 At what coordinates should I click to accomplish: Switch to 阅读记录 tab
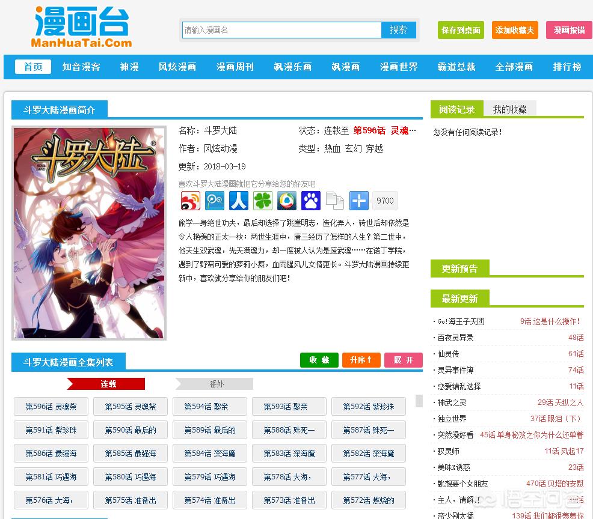tap(457, 109)
